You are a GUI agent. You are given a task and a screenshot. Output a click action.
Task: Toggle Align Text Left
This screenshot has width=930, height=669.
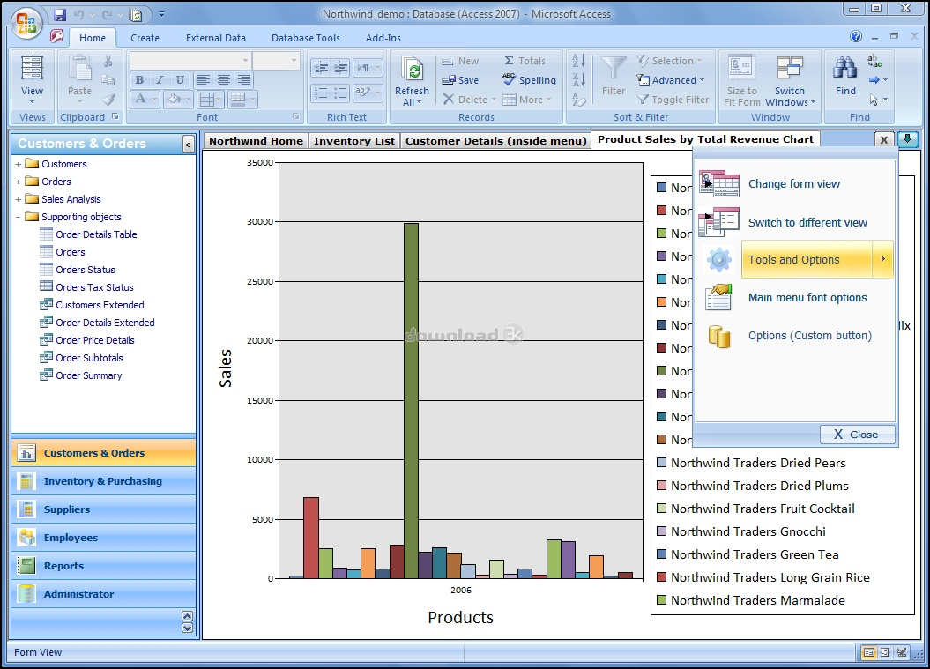pyautogui.click(x=204, y=79)
